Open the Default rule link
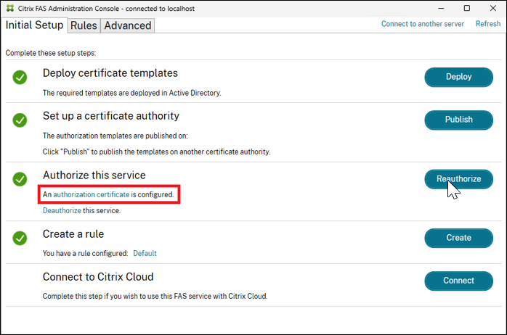The width and height of the screenshot is (507, 335). click(145, 254)
